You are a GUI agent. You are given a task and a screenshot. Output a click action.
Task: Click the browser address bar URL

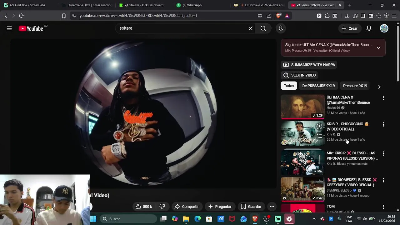click(138, 16)
